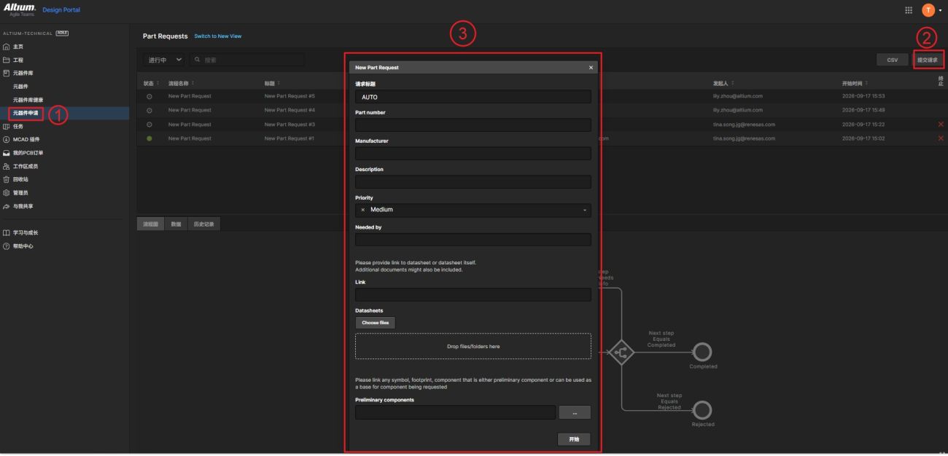Open 学习与成长 in the sidebar
This screenshot has height=456, width=948.
coord(26,232)
